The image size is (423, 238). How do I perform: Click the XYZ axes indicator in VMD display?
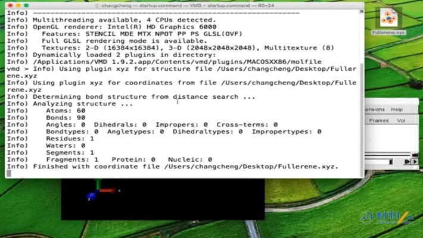pos(95,193)
